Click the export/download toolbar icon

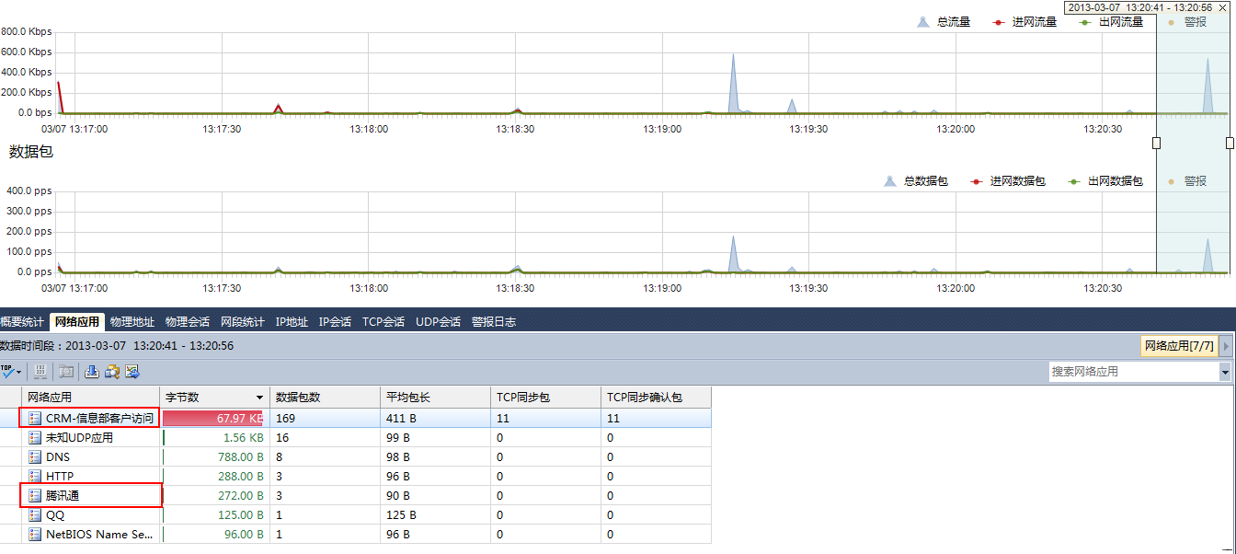pyautogui.click(x=91, y=372)
